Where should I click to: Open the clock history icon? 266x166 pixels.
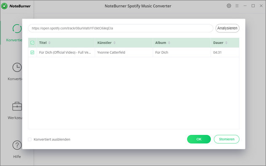coord(17,67)
